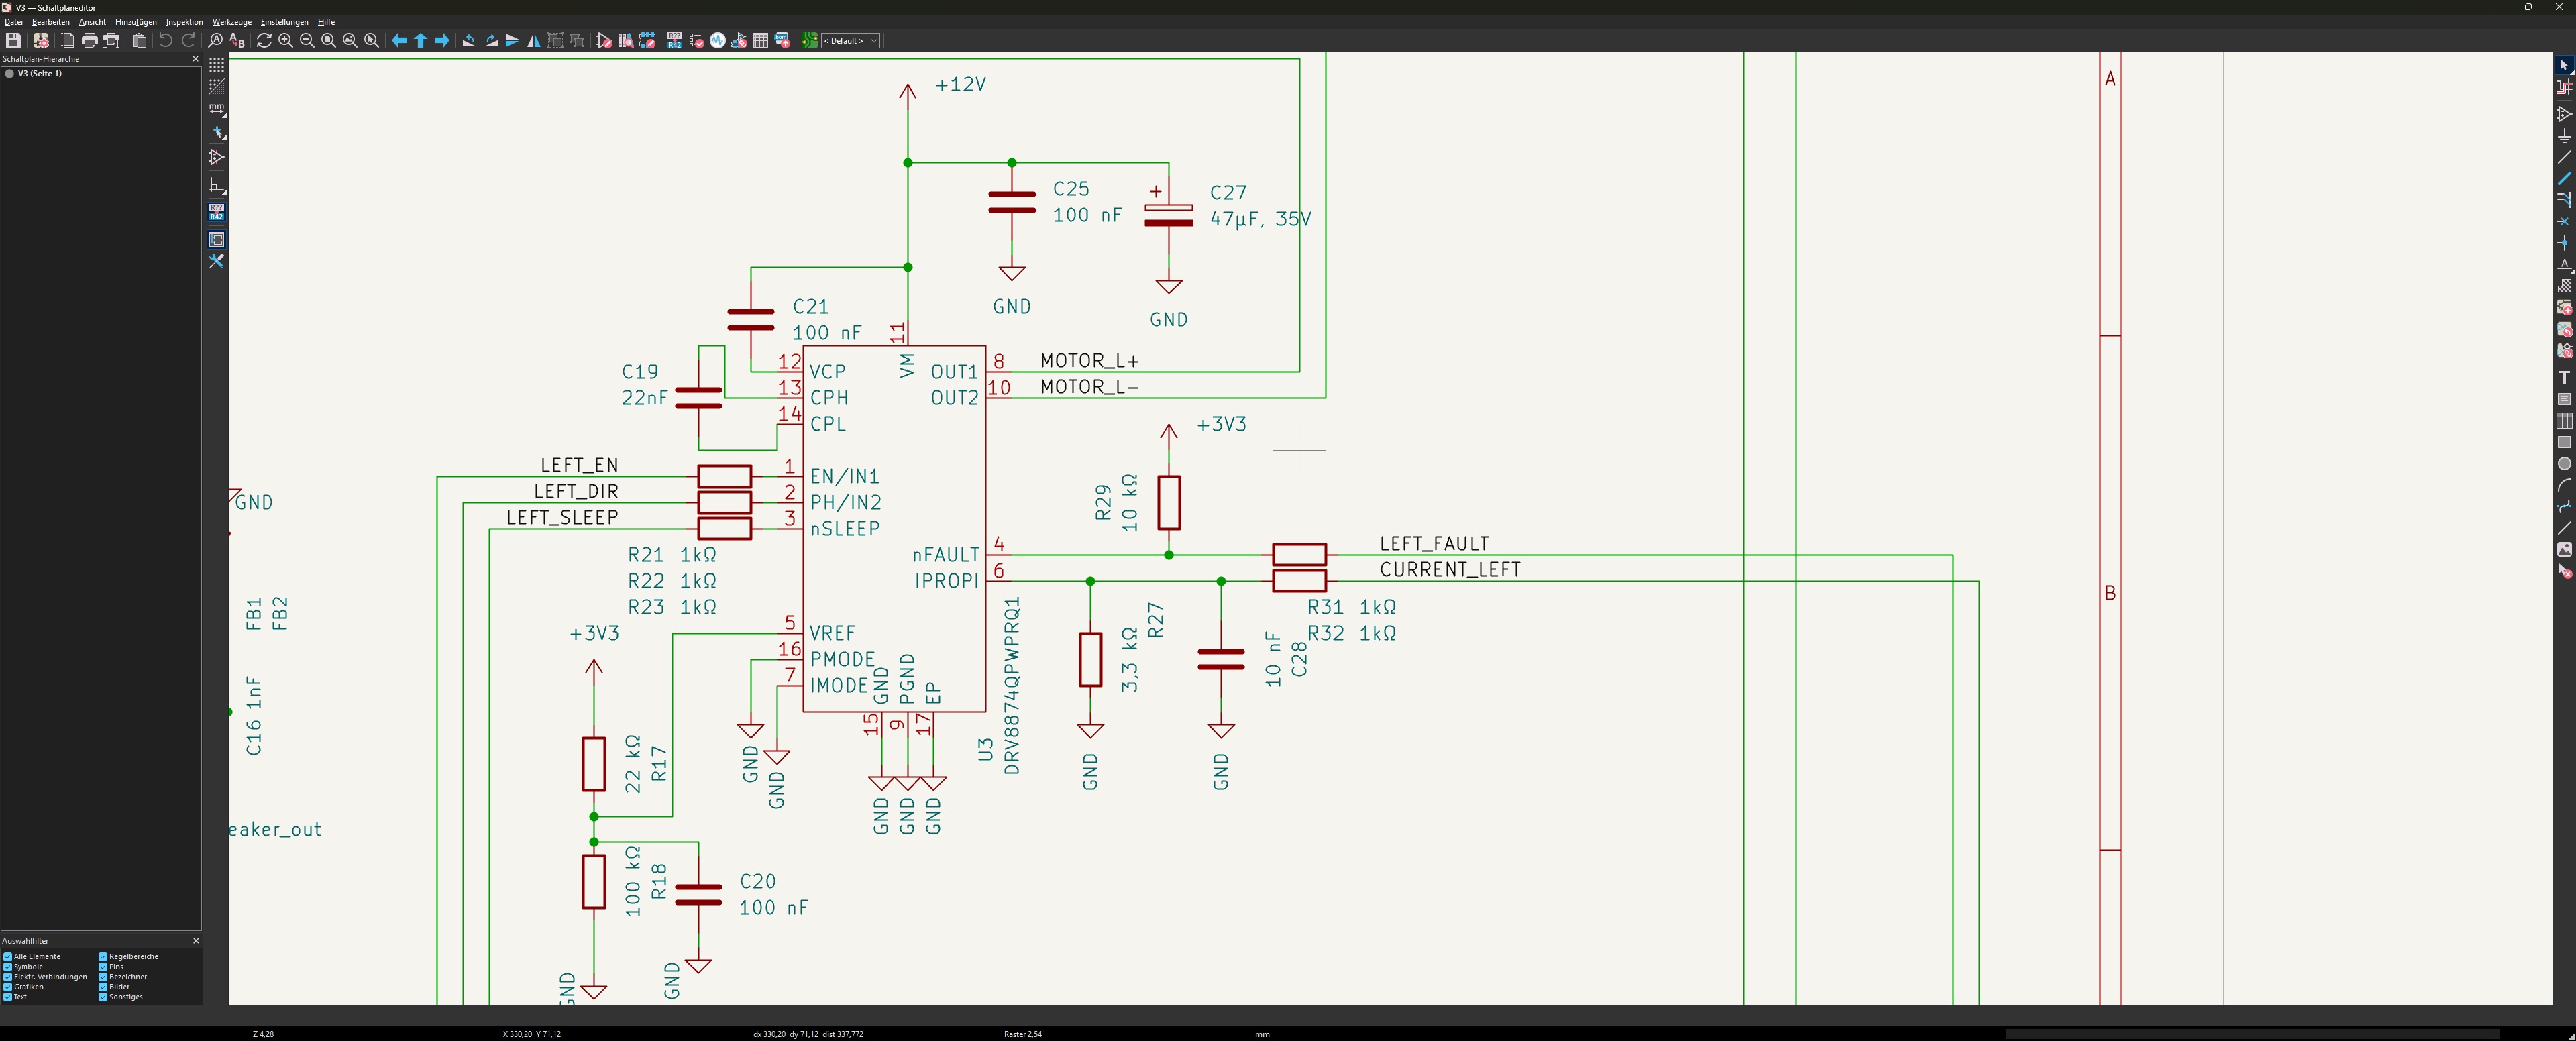
Task: Toggle Sonstiges checkbox
Action: [103, 997]
